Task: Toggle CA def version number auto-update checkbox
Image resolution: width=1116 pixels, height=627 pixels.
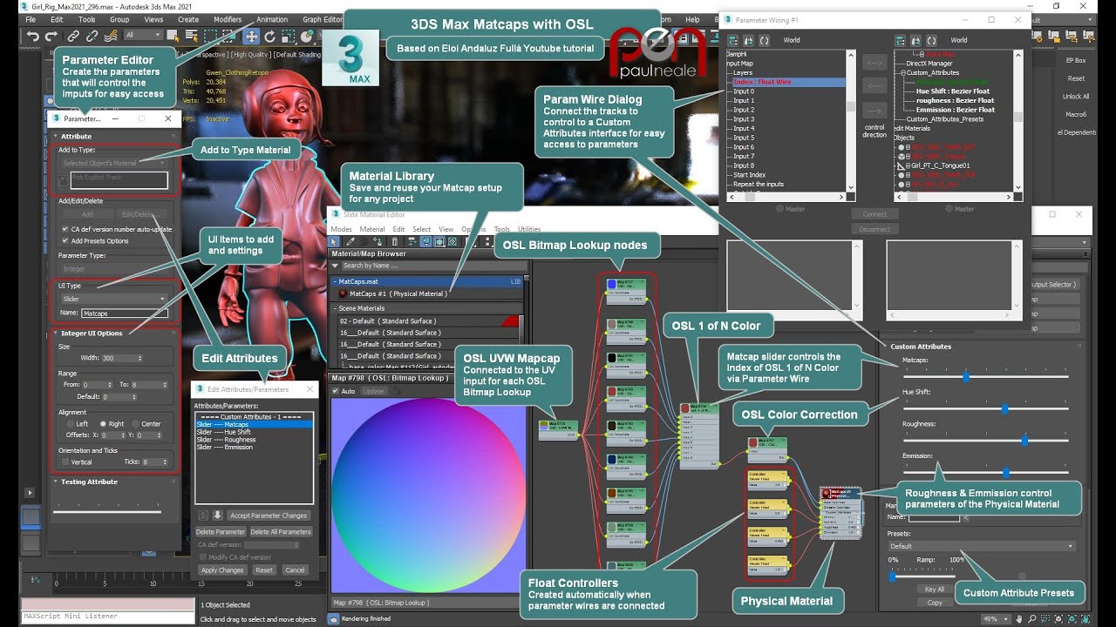Action: 65,229
